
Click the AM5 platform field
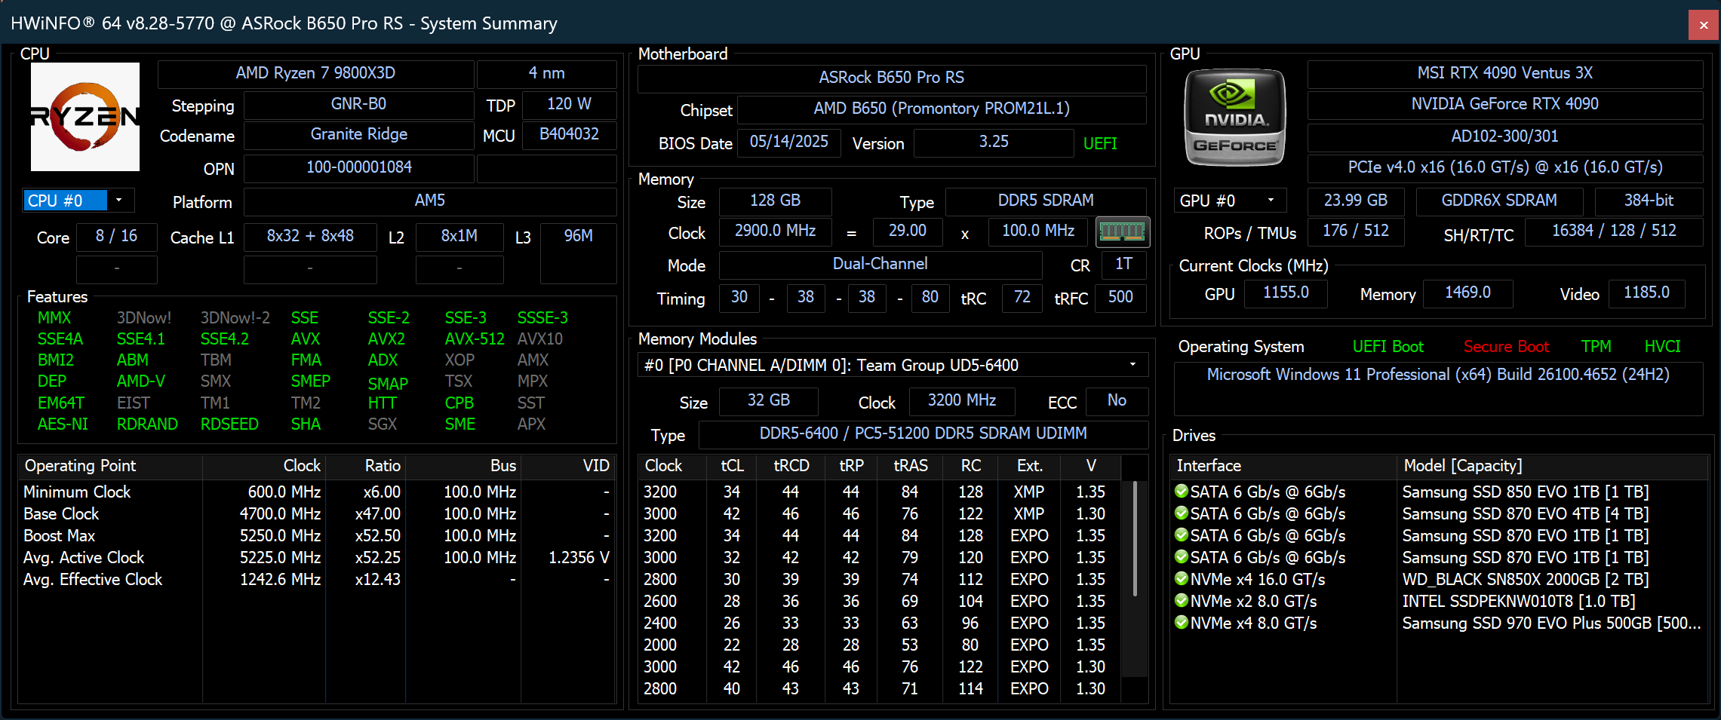click(x=430, y=201)
